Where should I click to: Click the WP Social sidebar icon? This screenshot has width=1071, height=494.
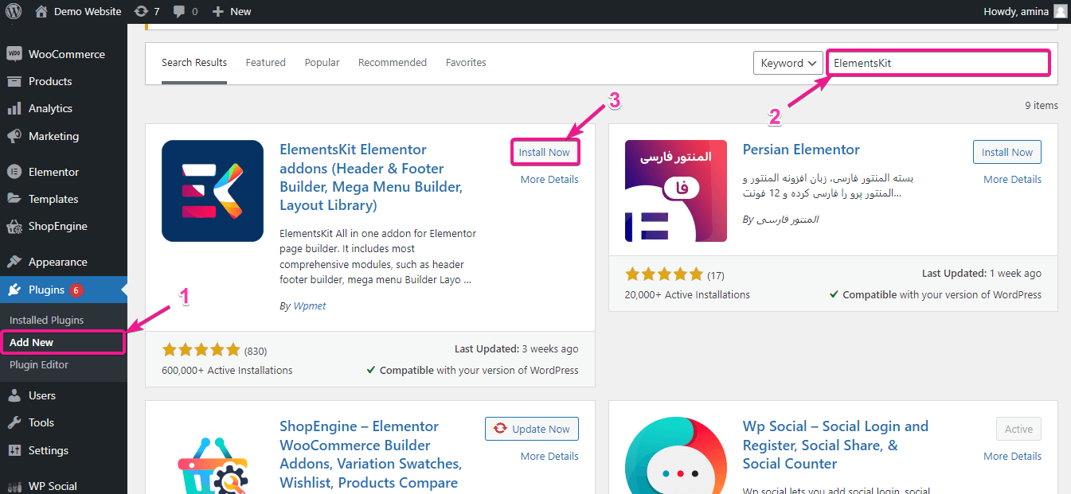click(x=14, y=486)
